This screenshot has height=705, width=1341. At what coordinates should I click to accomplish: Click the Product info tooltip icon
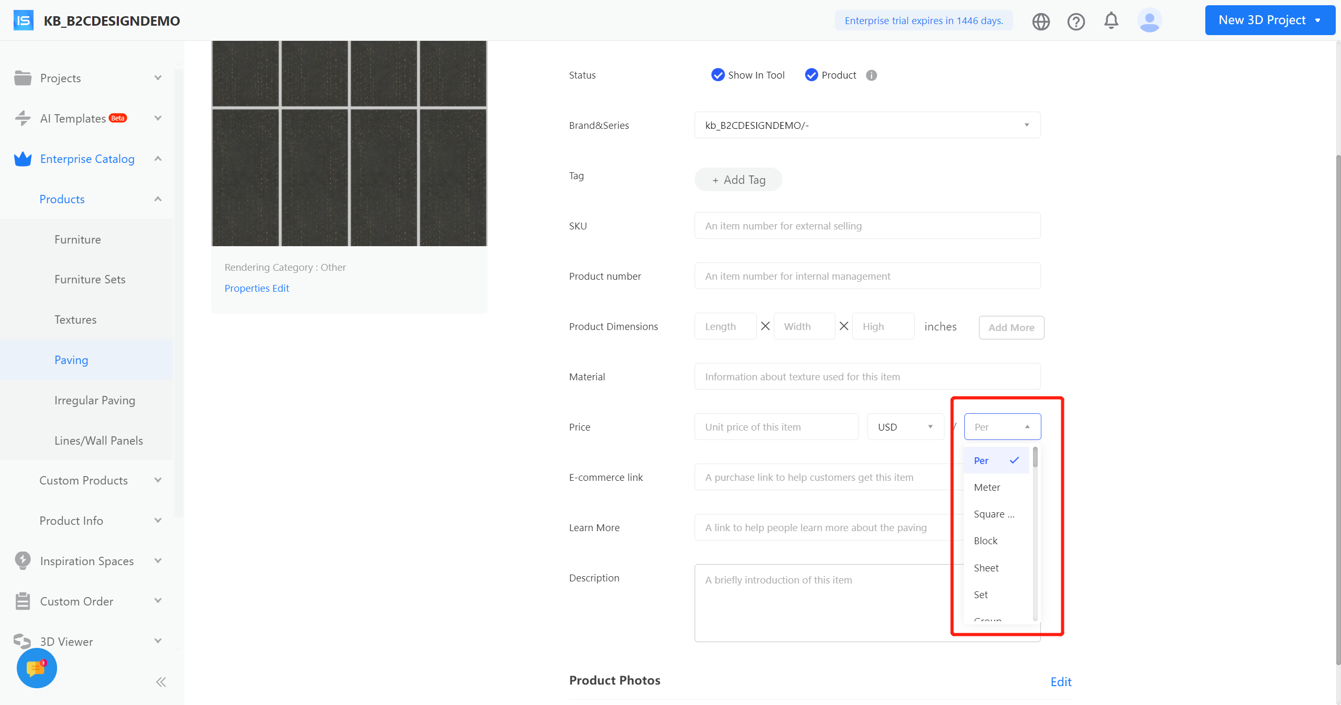pyautogui.click(x=871, y=75)
